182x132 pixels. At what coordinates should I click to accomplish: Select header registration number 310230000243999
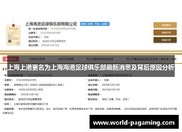click(50, 33)
